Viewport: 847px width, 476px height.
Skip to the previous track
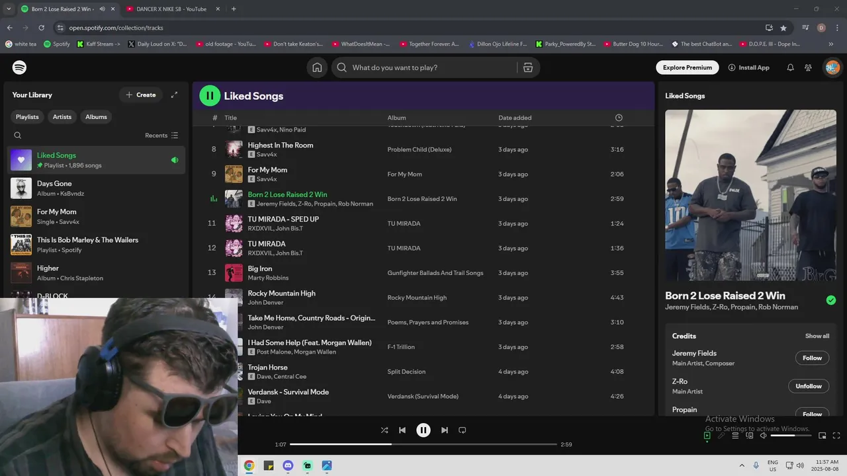402,430
